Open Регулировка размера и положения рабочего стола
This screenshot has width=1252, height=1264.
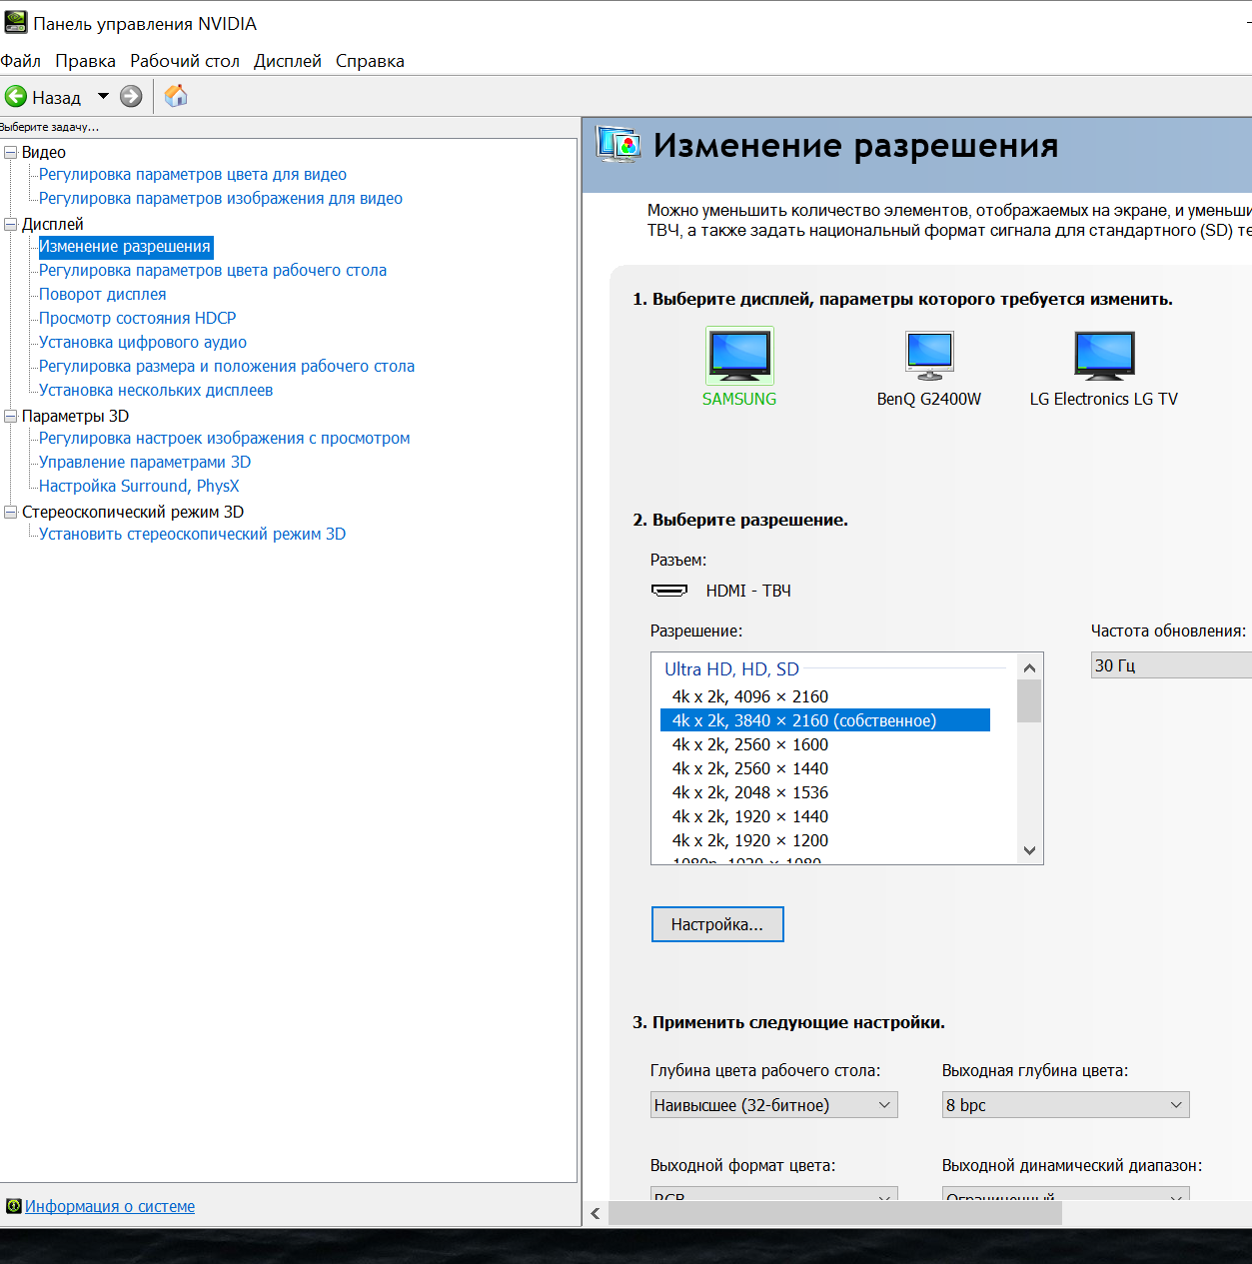[227, 366]
